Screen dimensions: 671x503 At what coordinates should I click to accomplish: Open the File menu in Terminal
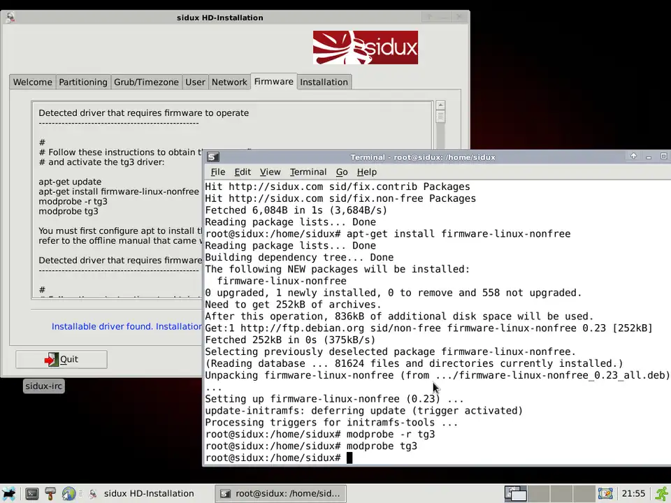[218, 172]
